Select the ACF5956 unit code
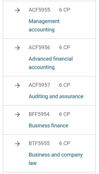This screenshot has height=174, width=99. (x=39, y=48)
